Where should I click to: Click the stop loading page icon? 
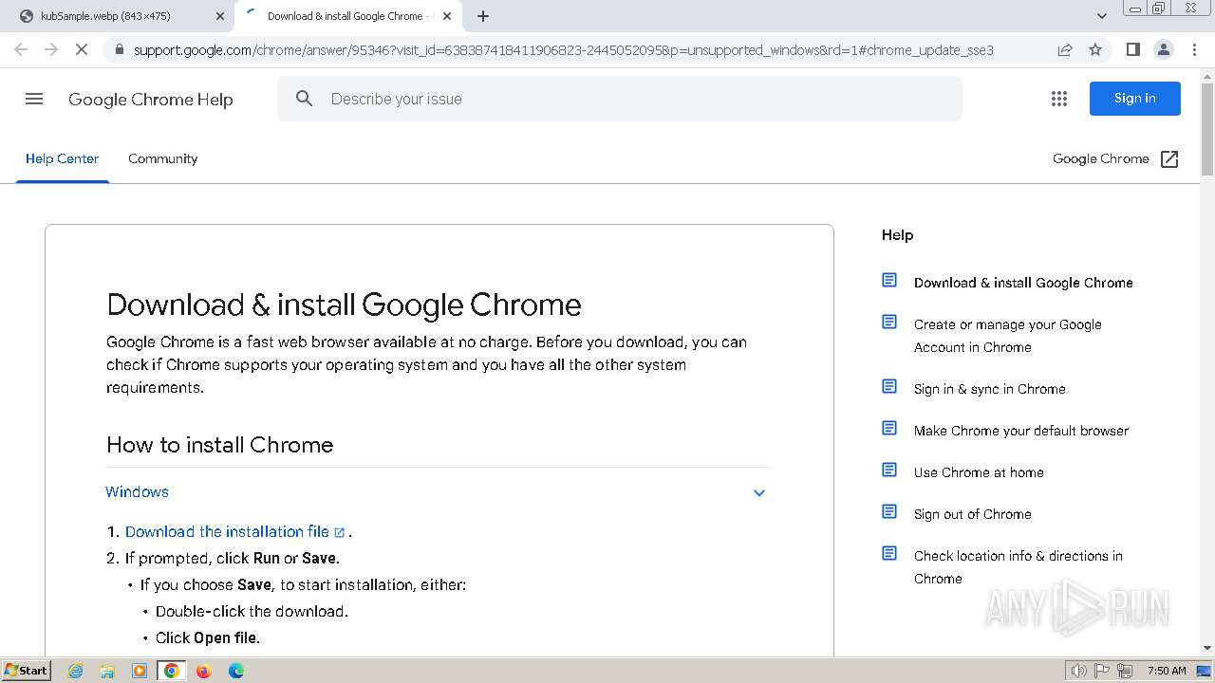click(x=82, y=49)
